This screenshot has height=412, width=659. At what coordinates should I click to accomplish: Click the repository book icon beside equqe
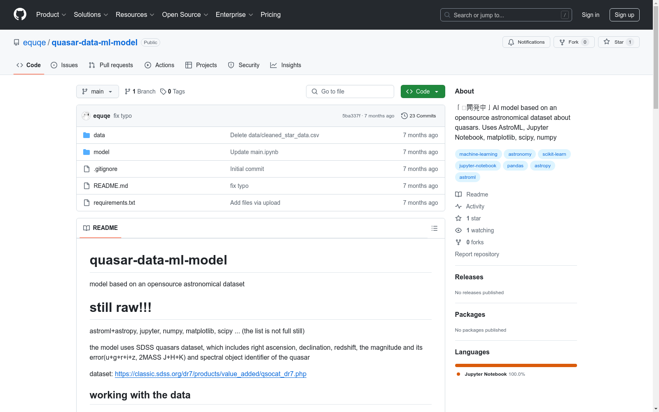coord(16,42)
